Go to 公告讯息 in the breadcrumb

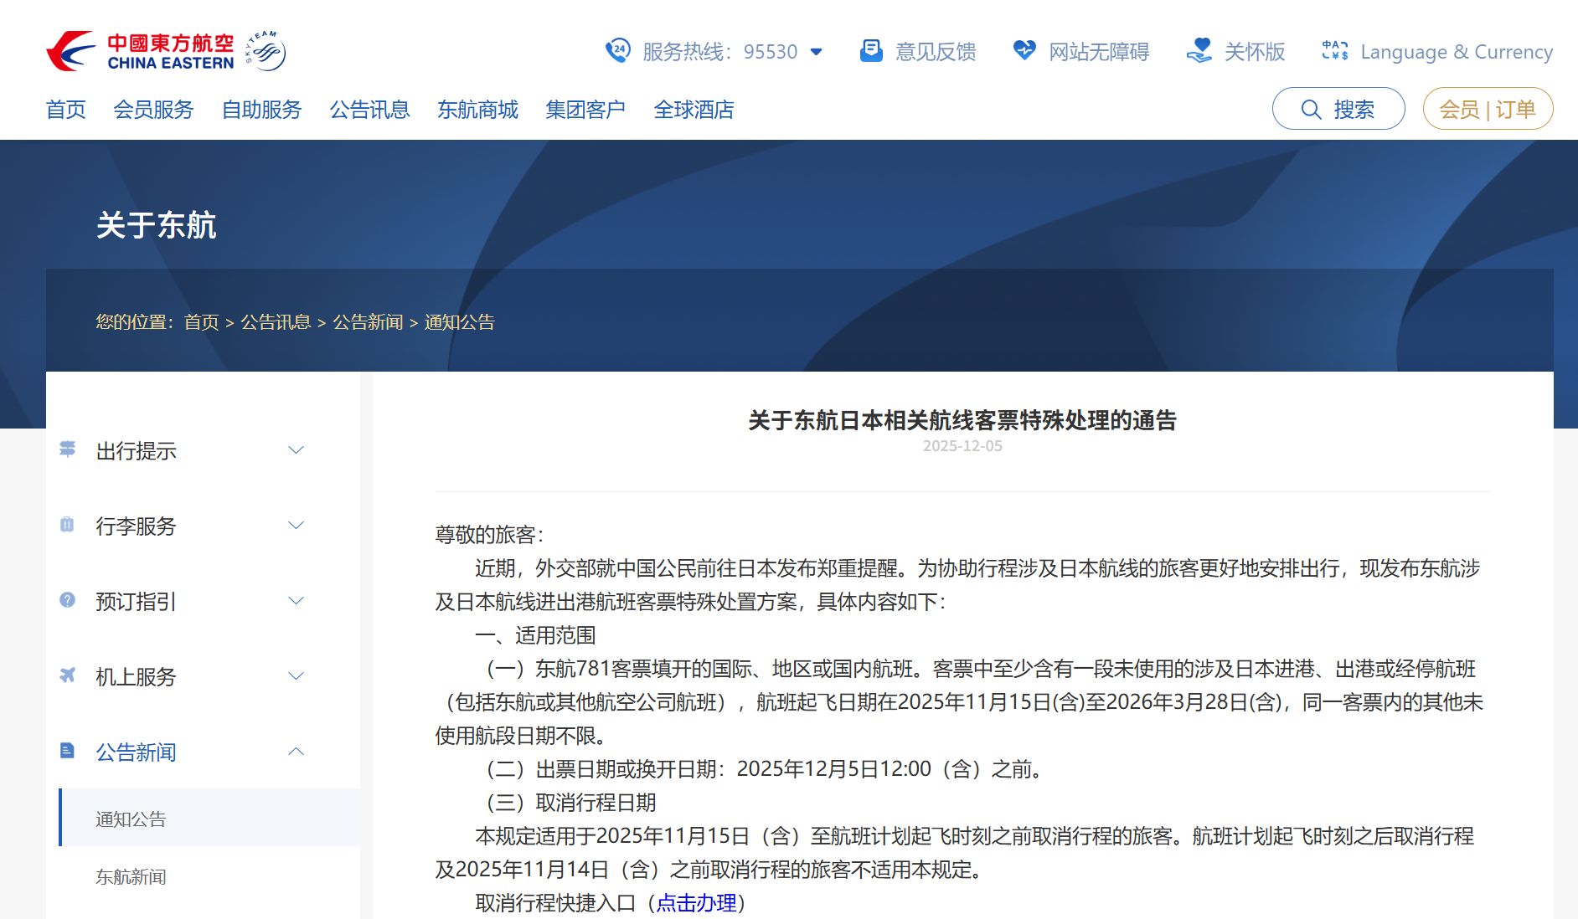276,322
